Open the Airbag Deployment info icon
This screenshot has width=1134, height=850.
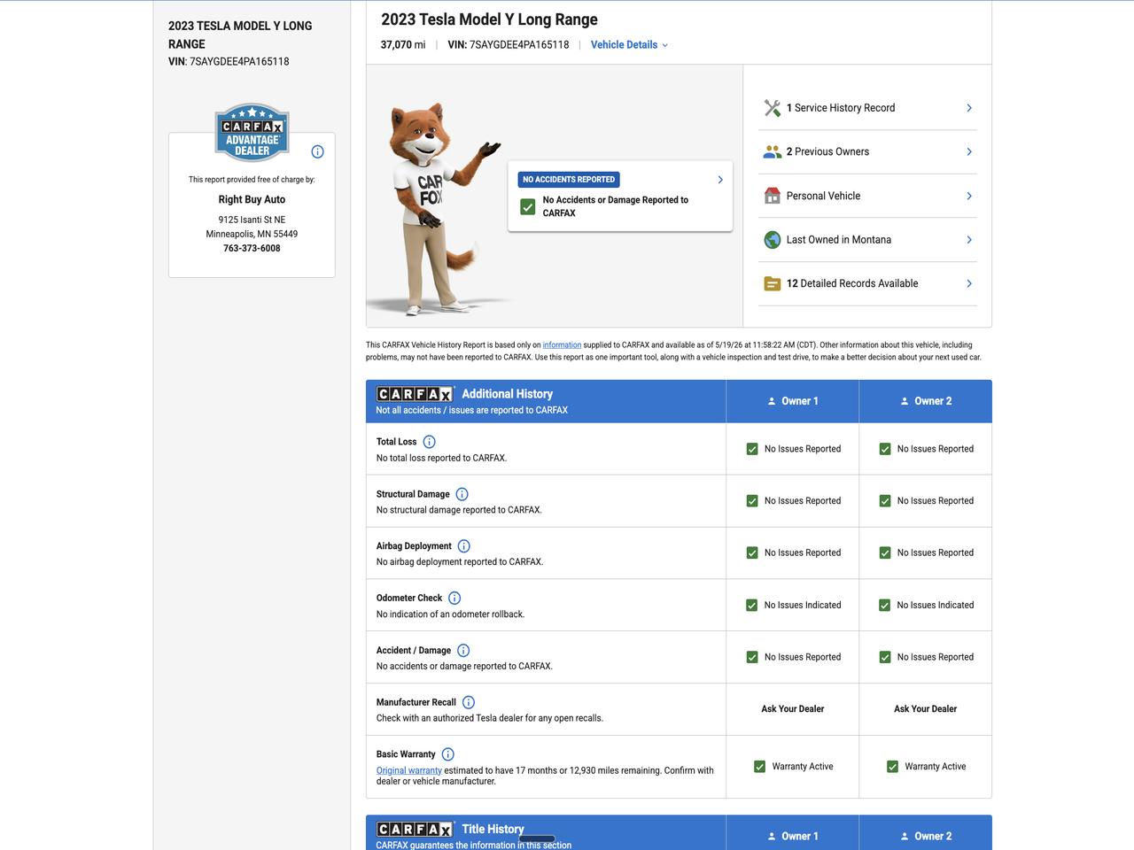click(x=464, y=546)
